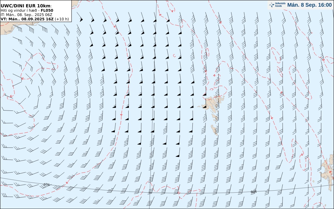Click the 'Hiti og vindur í hæð - FL050' line
The image size is (334, 209).
click(x=27, y=10)
